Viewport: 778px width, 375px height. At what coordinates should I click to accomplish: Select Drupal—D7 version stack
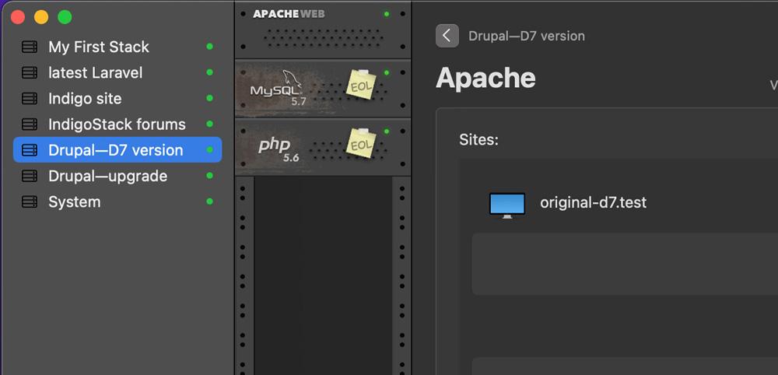[x=117, y=150]
